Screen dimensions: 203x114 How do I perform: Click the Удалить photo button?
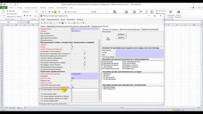pos(121,37)
